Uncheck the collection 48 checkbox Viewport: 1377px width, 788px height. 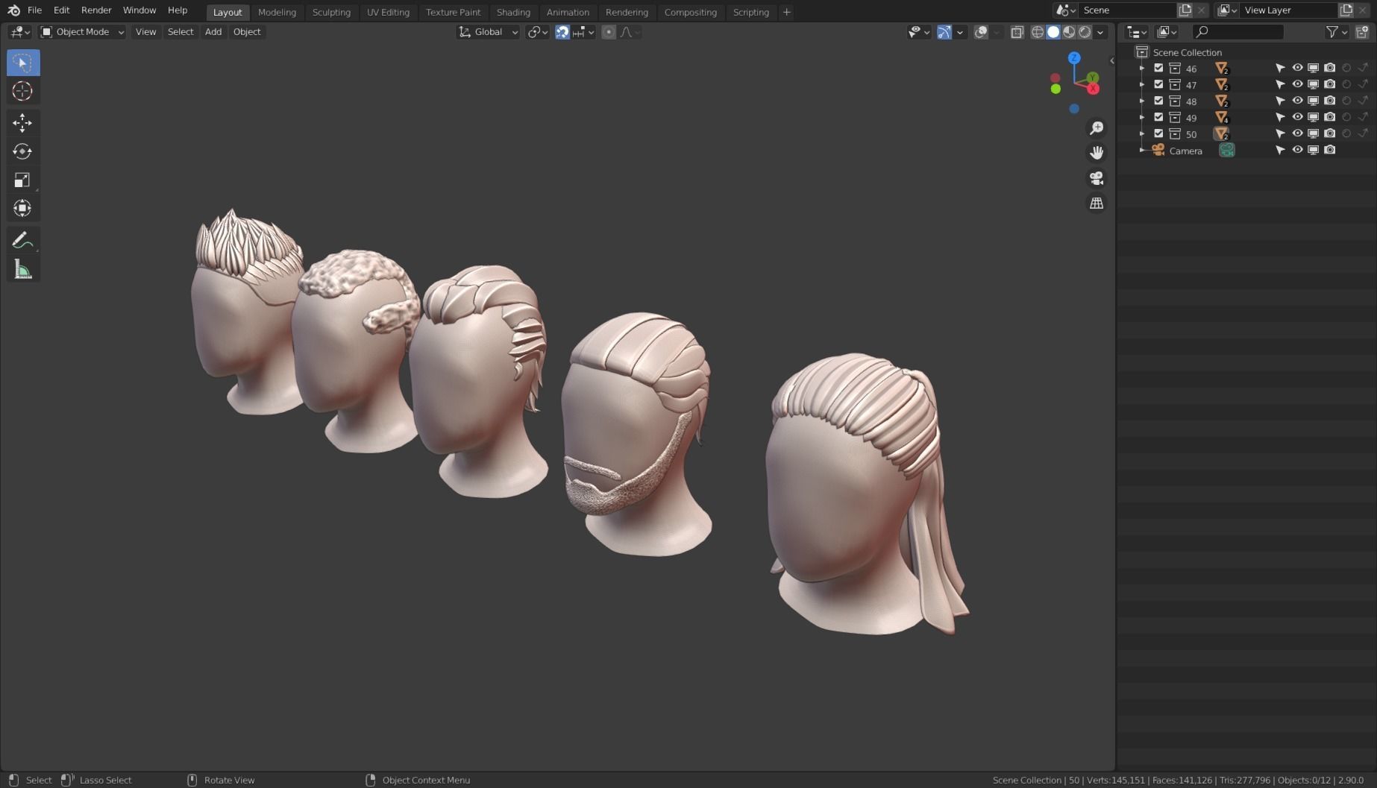[1158, 101]
